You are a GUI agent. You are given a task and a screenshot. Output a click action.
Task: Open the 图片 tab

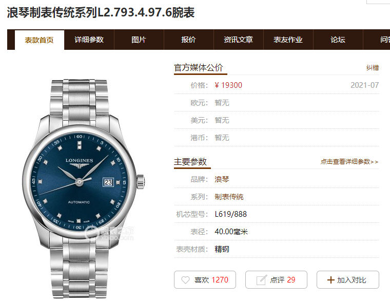click(139, 40)
